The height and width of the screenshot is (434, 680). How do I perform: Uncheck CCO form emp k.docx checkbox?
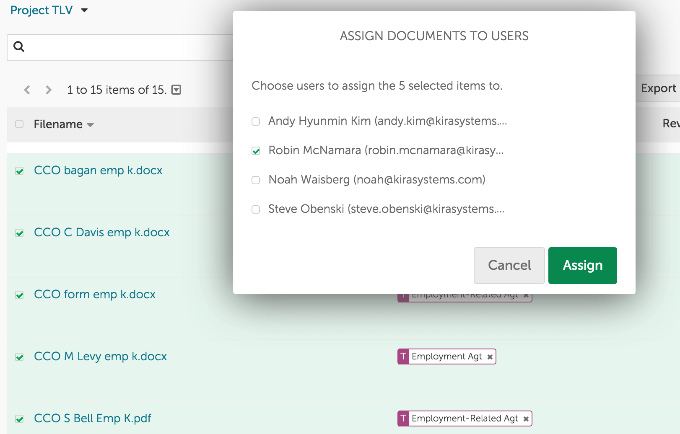click(x=19, y=295)
